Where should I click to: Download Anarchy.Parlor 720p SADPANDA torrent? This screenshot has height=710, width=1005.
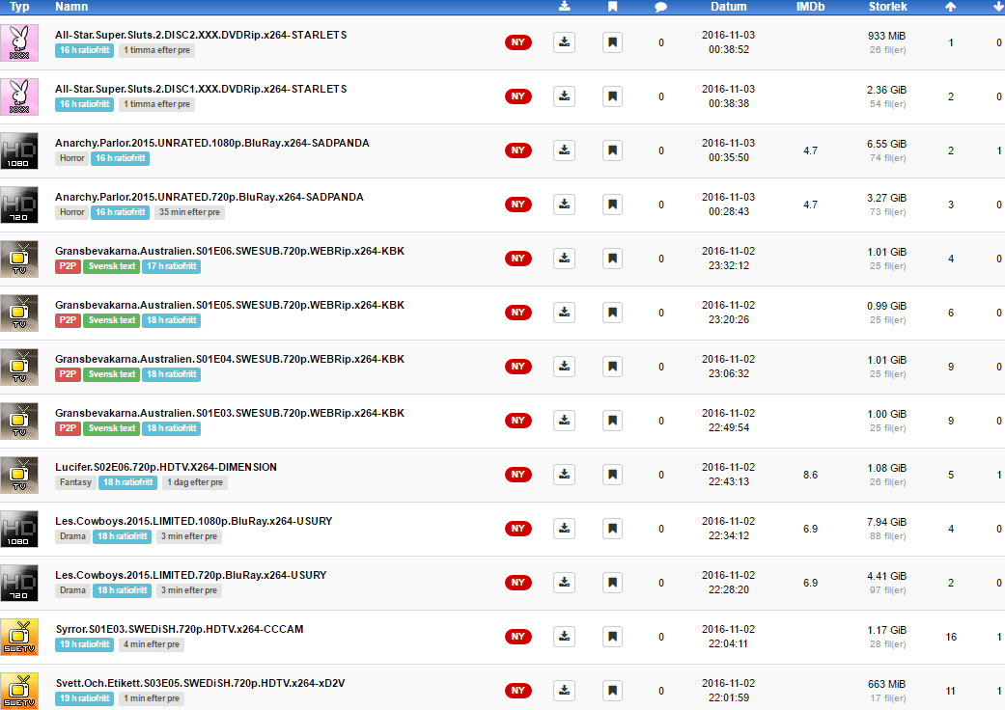click(564, 205)
